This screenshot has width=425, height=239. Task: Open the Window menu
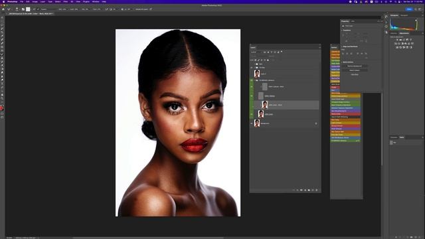(x=96, y=1)
